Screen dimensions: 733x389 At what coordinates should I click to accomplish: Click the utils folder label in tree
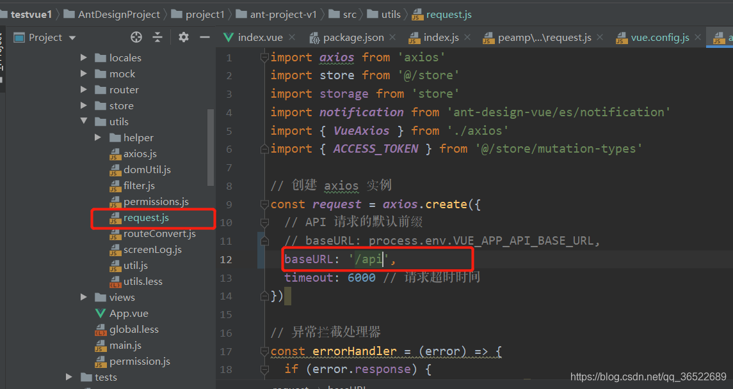118,122
